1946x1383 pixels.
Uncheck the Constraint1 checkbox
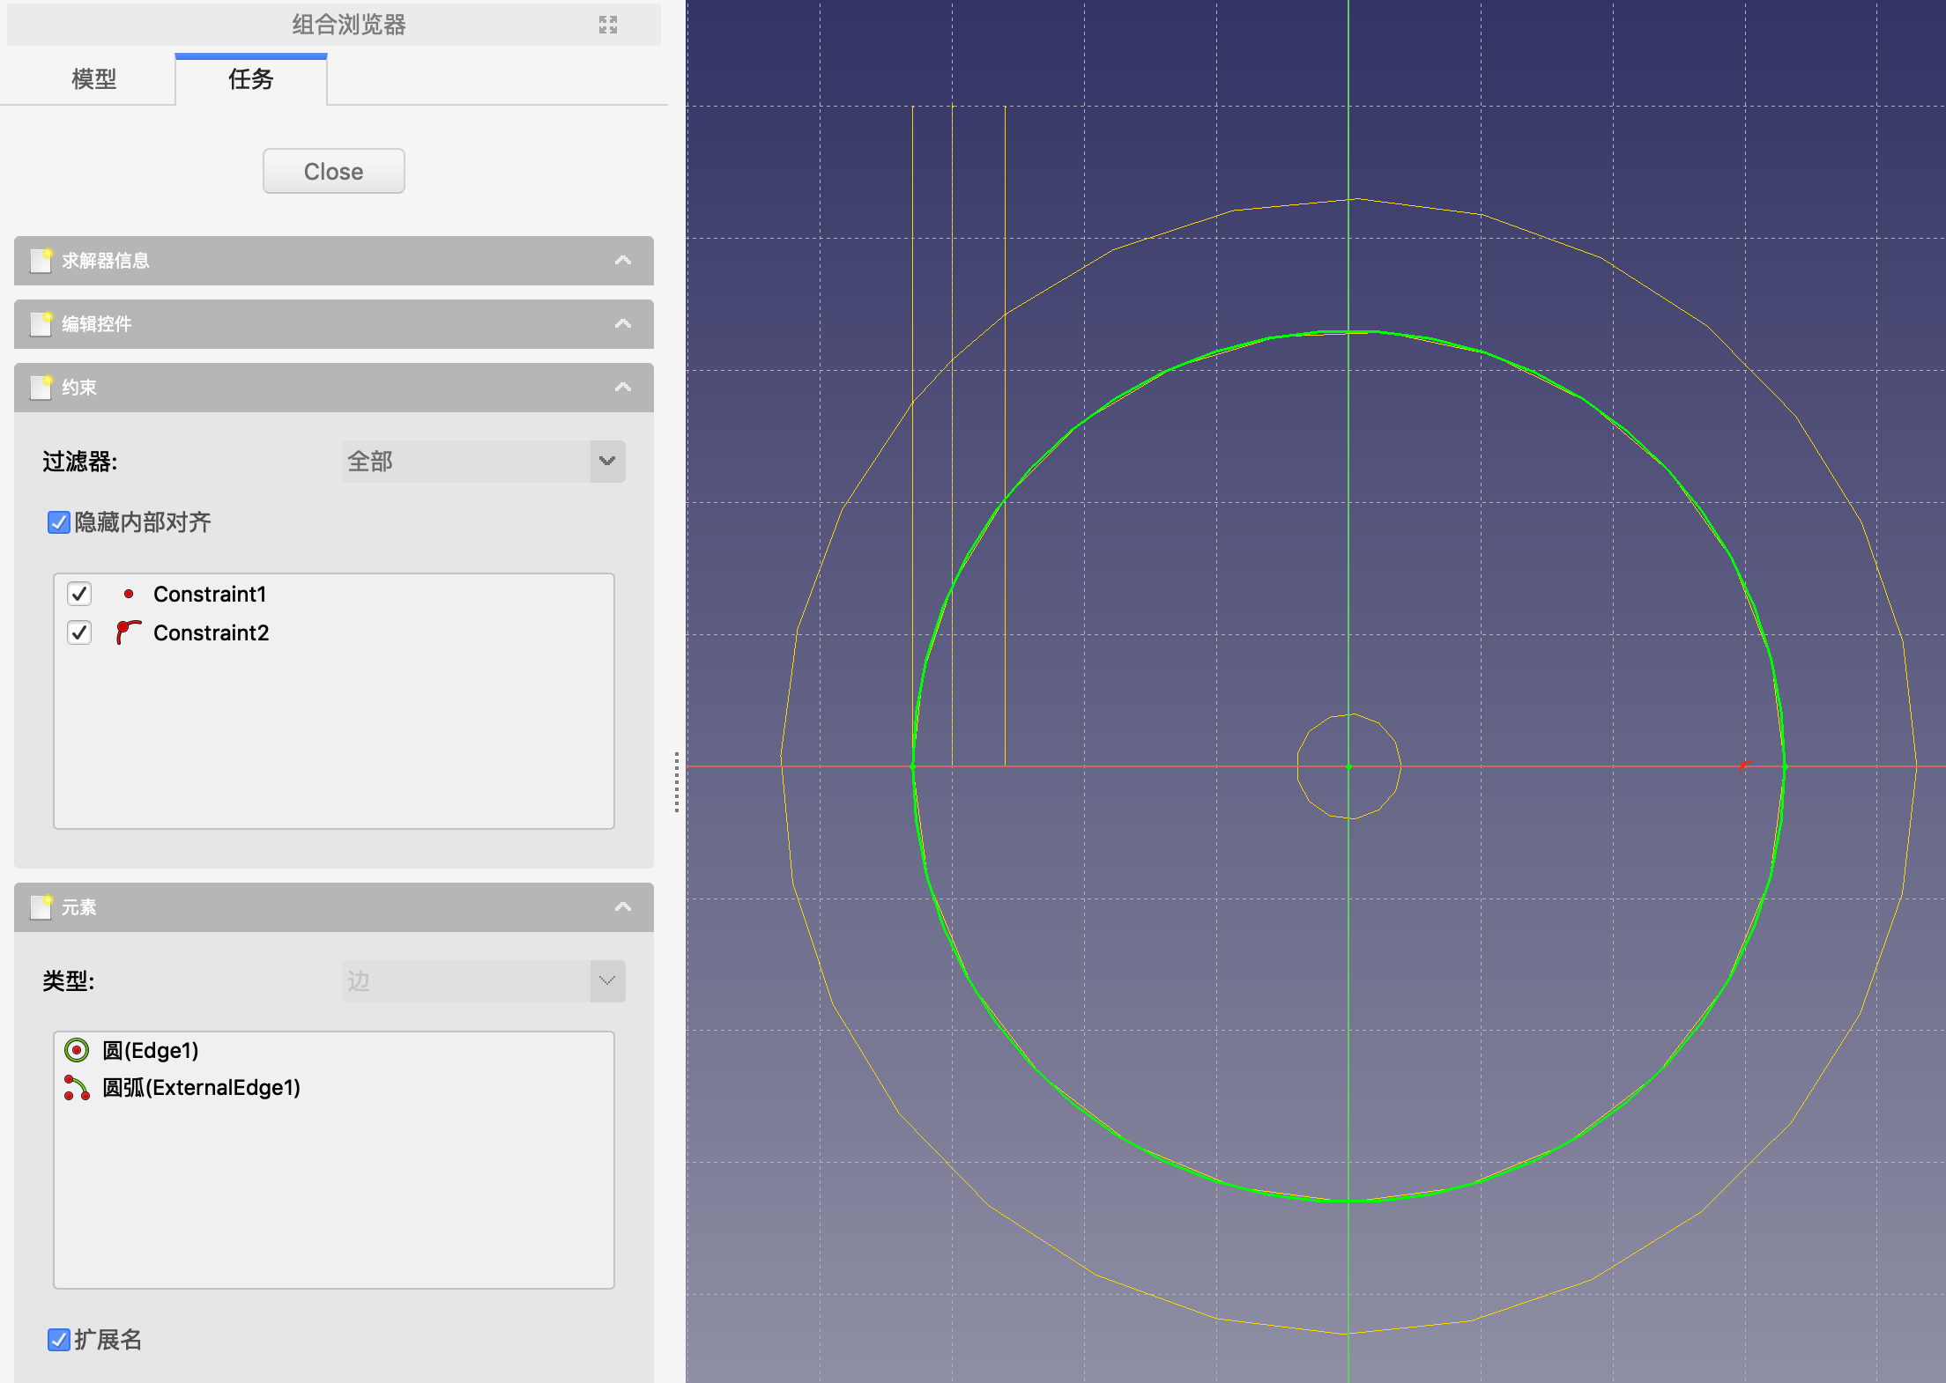click(79, 594)
